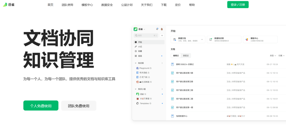
Task: Select 小记 in the app sidebar
Action: [x=149, y=47]
